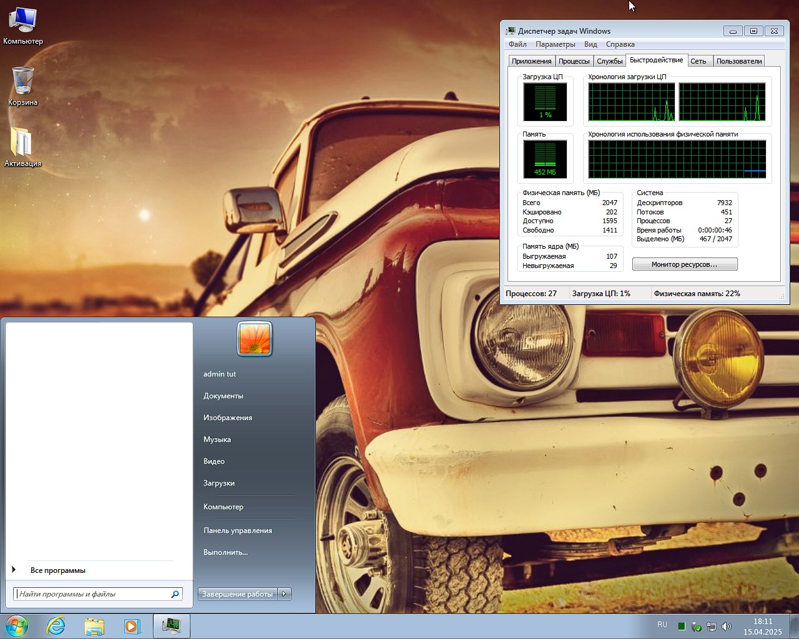Switch to the Сеть tab

tap(699, 61)
